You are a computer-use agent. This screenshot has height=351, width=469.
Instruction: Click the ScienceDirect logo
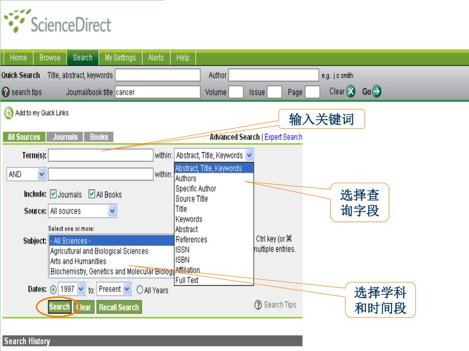(x=57, y=21)
